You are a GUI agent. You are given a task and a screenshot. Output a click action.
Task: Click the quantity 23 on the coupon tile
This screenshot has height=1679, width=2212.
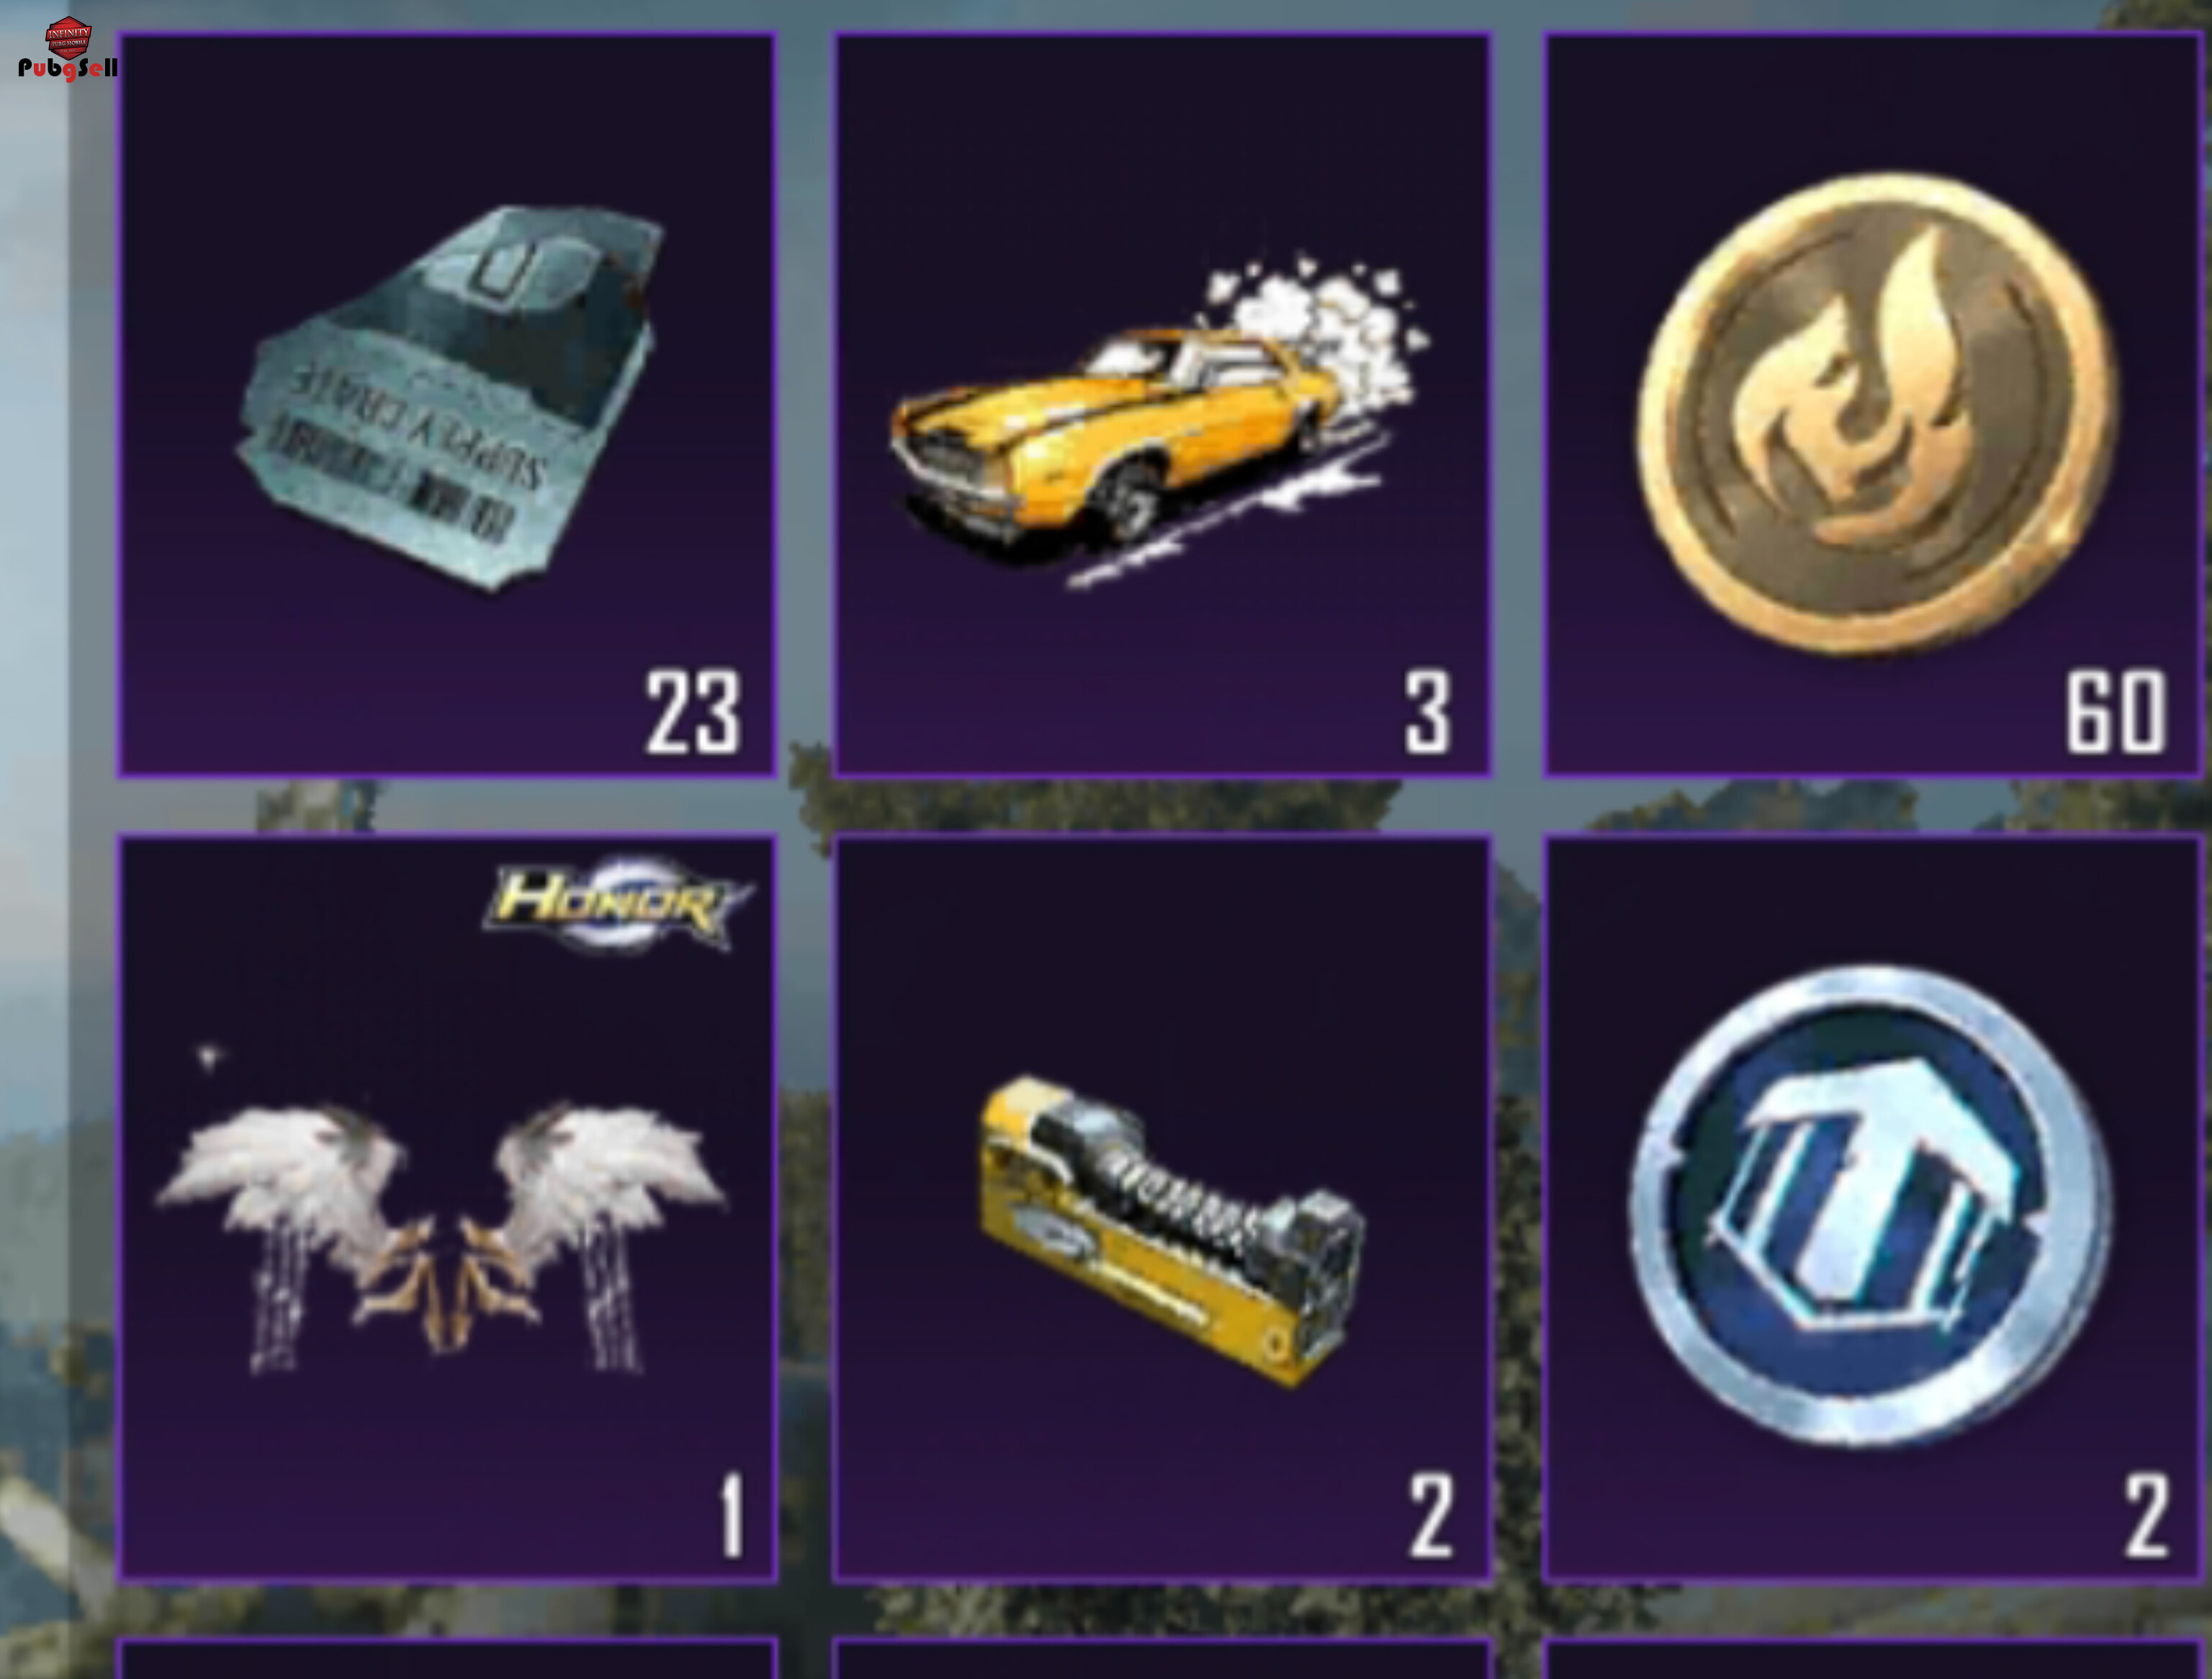[x=693, y=712]
